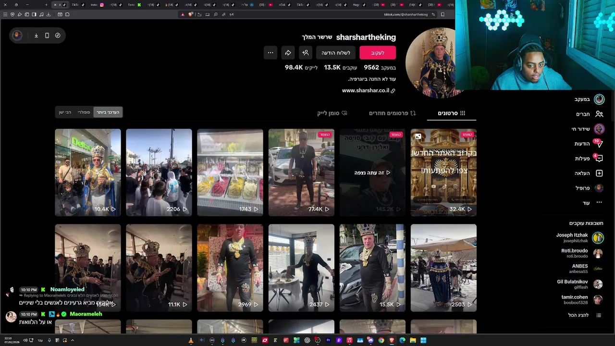Open Premiere Pro from the taskbar
Viewport: 615px width, 346px height.
click(328, 340)
